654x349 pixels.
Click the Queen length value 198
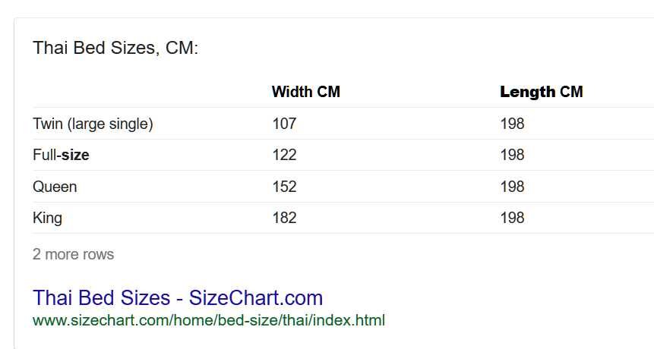tap(512, 187)
